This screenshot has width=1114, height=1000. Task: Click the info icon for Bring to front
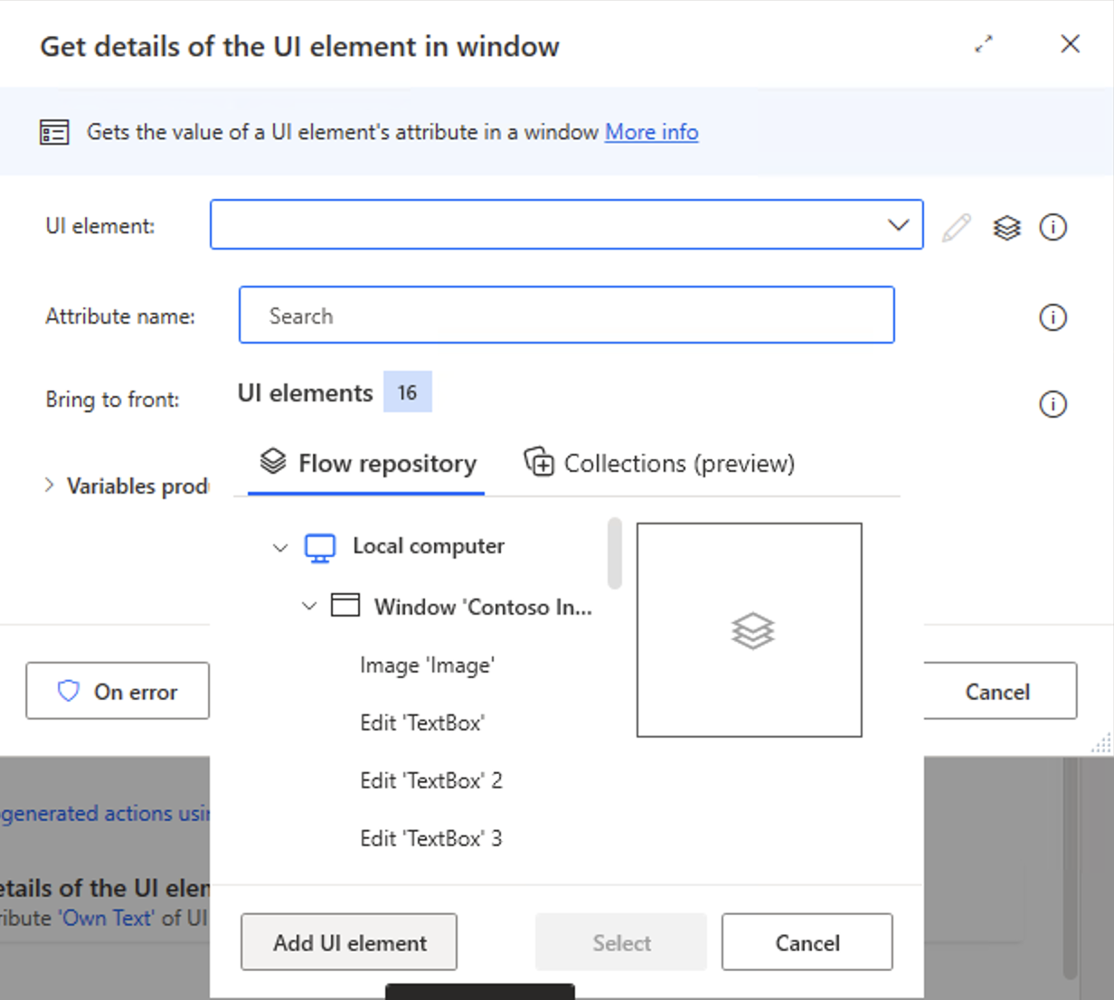tap(1053, 404)
